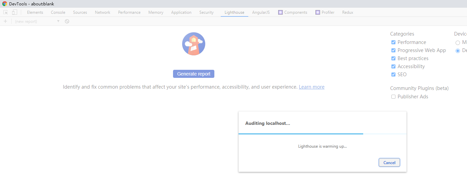467x196 pixels.
Task: Click the React icon beside Profiler tab
Action: click(317, 12)
